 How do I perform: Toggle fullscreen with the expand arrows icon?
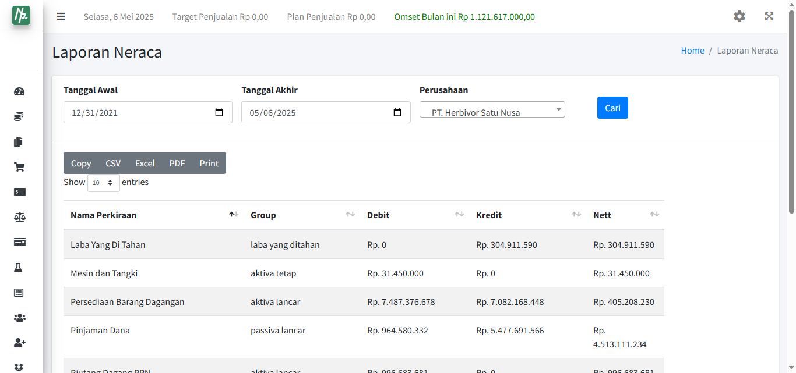[769, 17]
